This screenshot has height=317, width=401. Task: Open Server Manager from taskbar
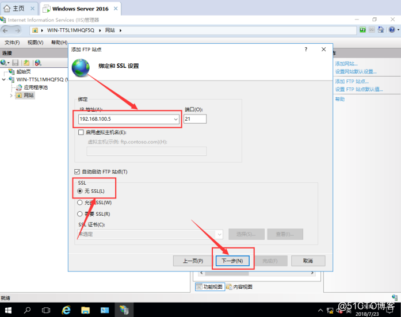(105, 310)
